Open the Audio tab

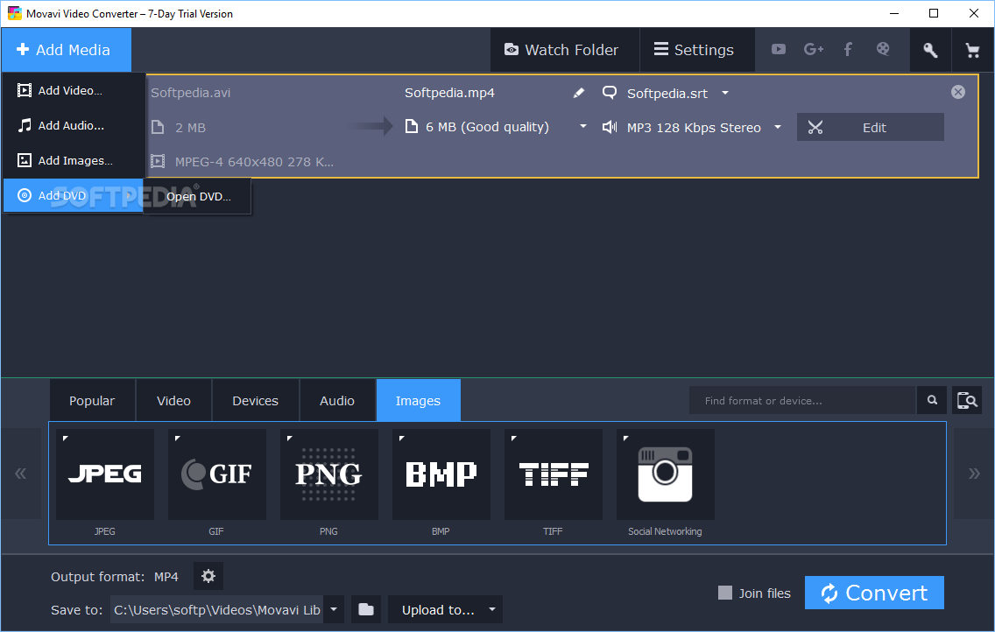(x=337, y=401)
